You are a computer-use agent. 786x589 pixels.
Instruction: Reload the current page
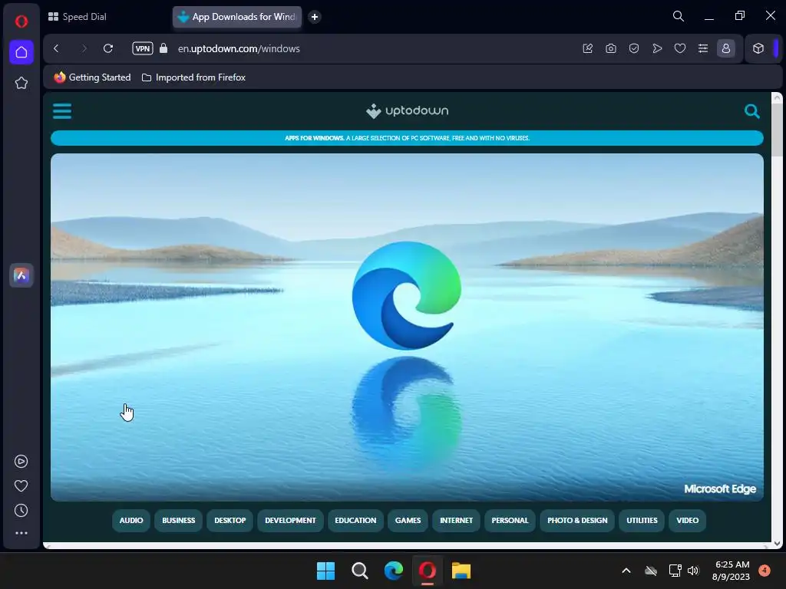(107, 48)
